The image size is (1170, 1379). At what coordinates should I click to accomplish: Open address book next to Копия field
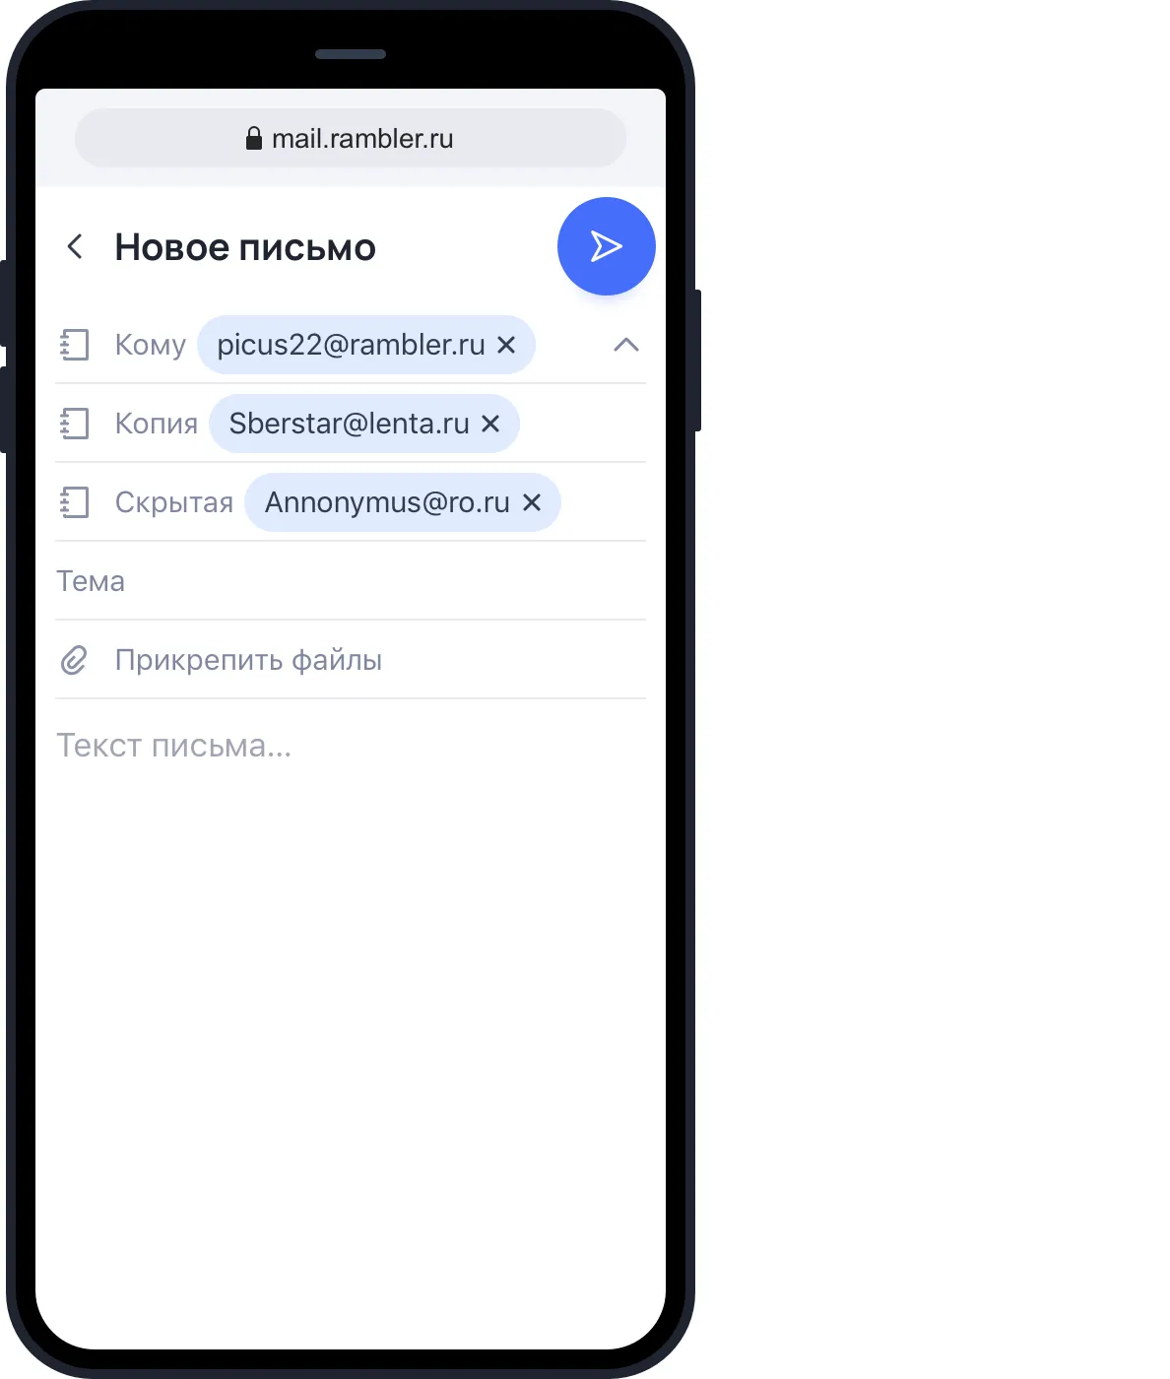[75, 424]
